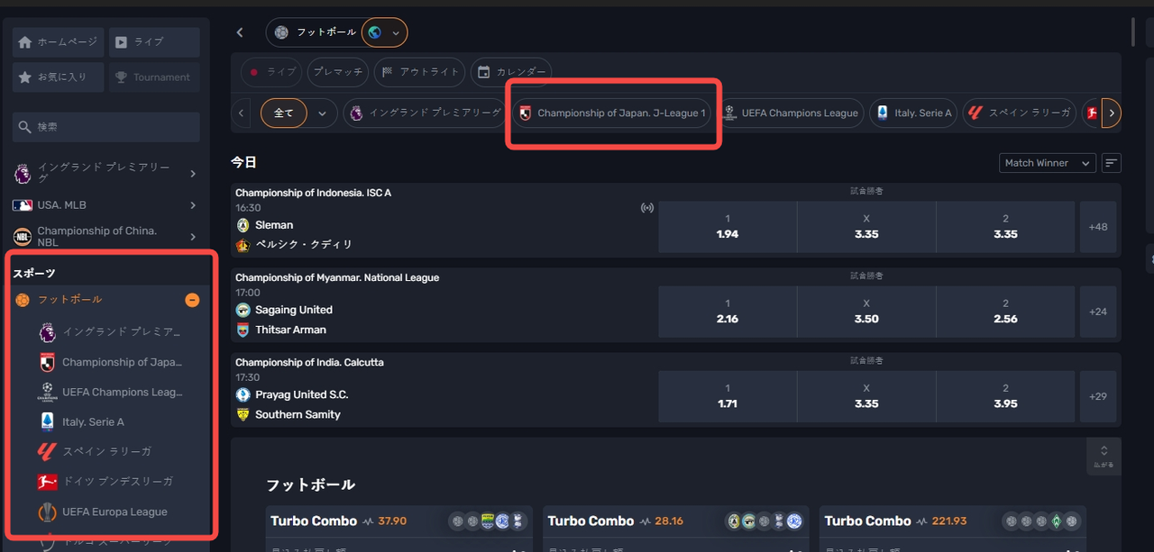Screen dimensions: 1154x552
Task: Expand the 全て leagues dropdown arrow
Action: [x=322, y=113]
